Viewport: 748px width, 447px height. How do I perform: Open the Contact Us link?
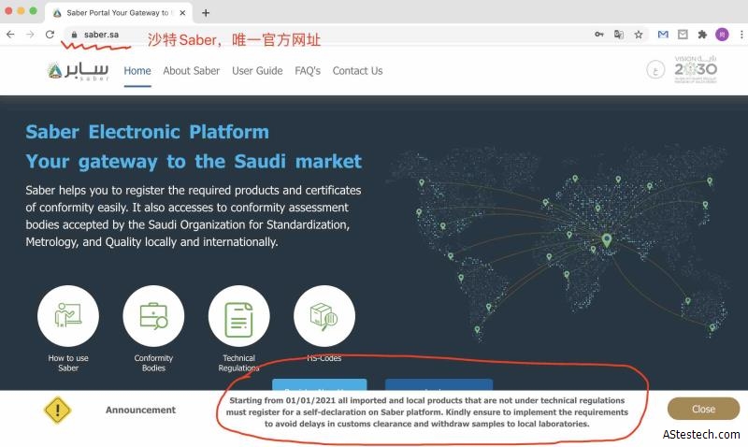tap(357, 71)
